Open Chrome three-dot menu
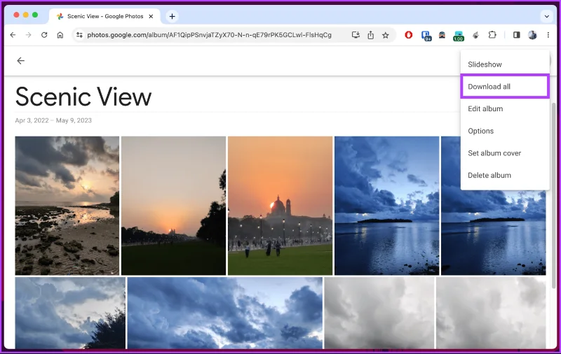 pyautogui.click(x=548, y=35)
